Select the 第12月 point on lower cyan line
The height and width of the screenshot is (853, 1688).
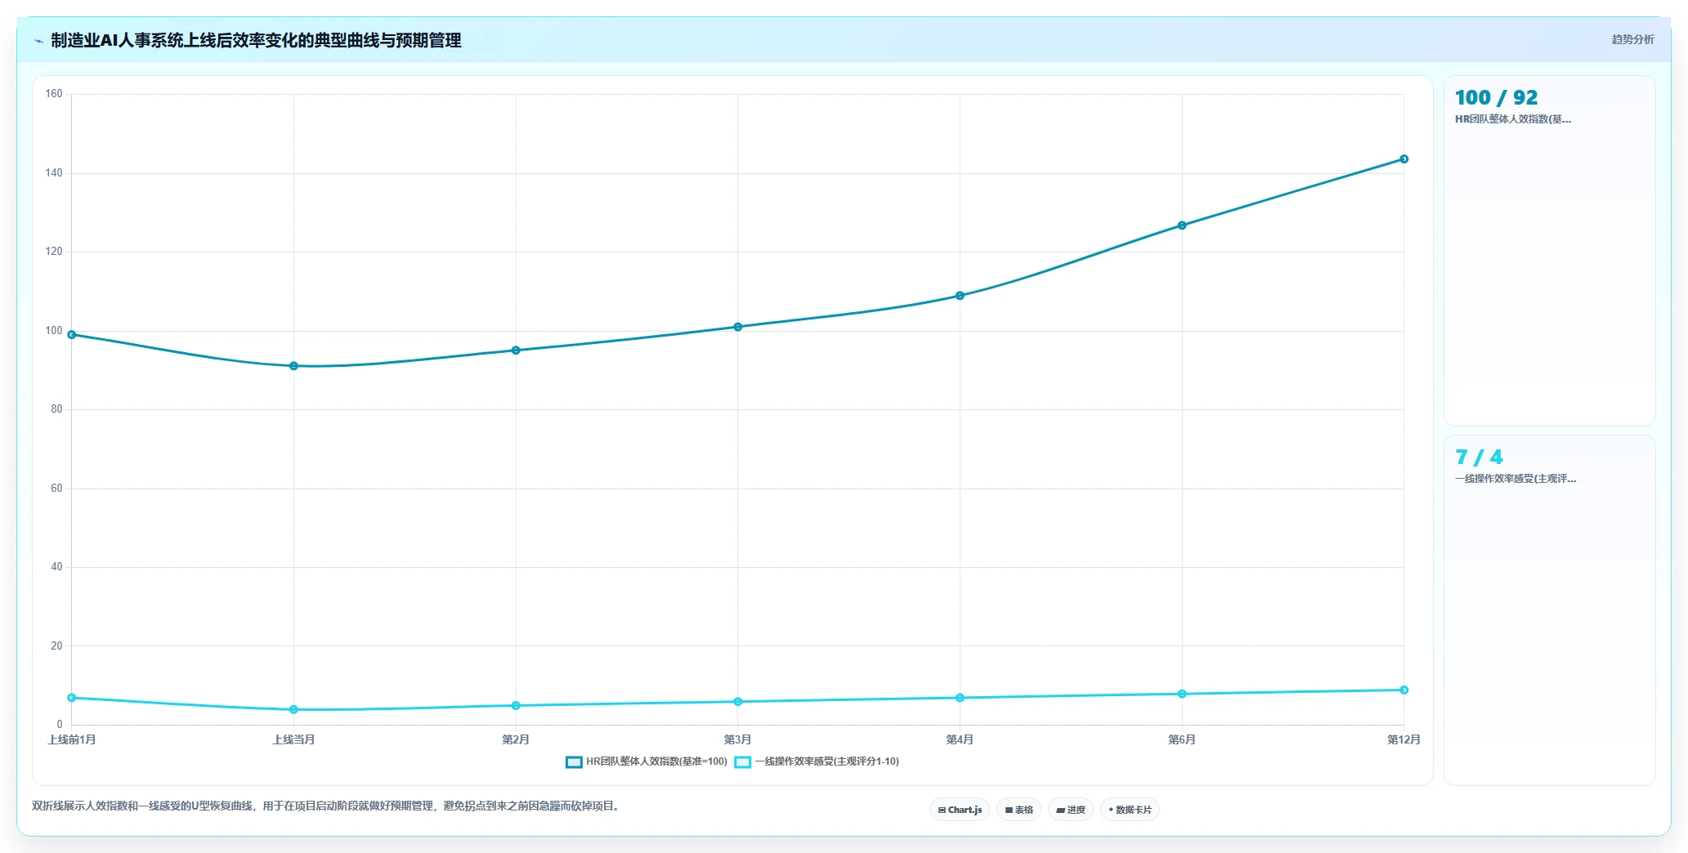(1404, 690)
